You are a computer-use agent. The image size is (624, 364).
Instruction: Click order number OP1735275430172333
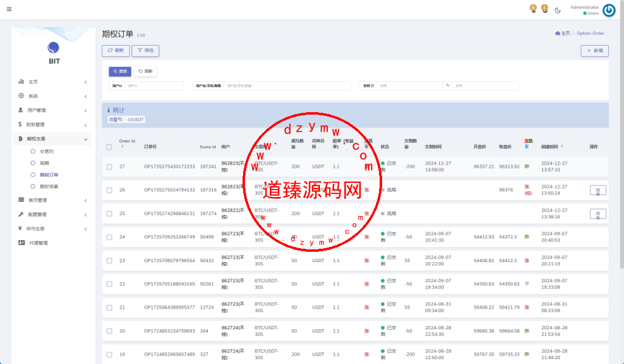(169, 166)
